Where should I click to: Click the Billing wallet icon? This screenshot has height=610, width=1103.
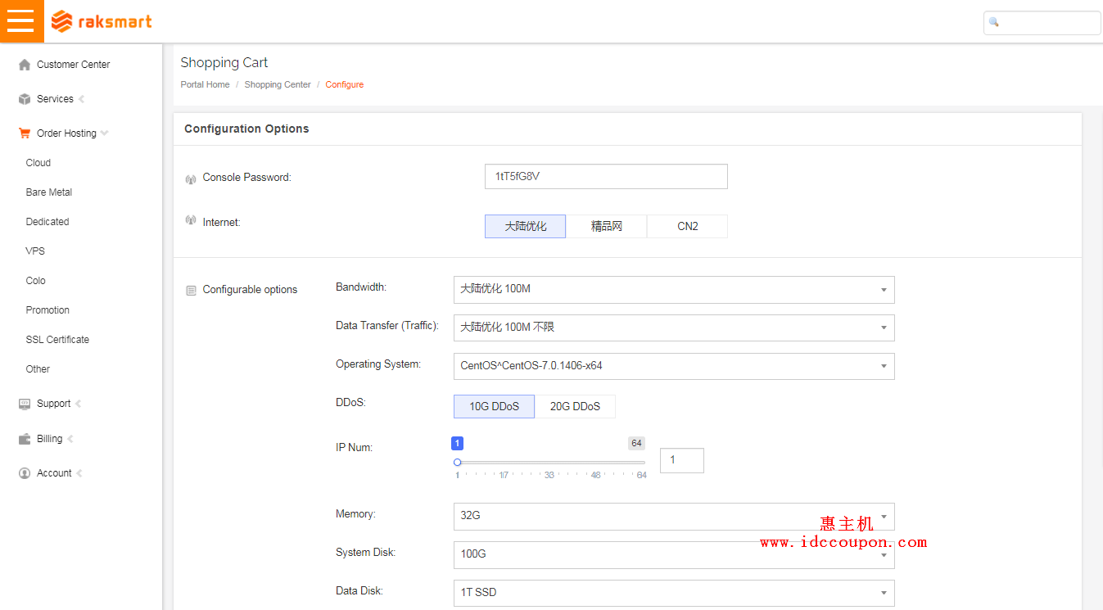click(25, 439)
